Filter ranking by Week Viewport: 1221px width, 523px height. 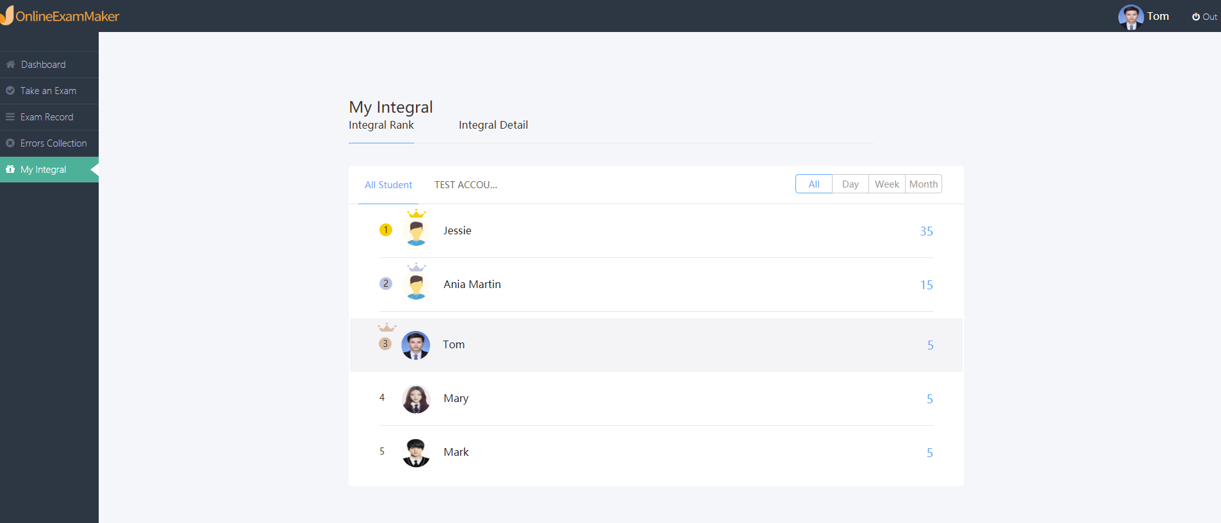[887, 184]
